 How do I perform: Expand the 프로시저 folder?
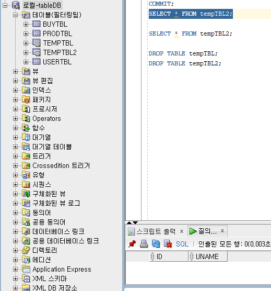click(16, 109)
